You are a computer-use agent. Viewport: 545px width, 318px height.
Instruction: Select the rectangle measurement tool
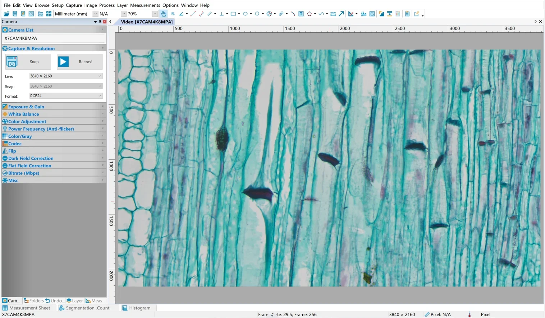click(x=233, y=14)
